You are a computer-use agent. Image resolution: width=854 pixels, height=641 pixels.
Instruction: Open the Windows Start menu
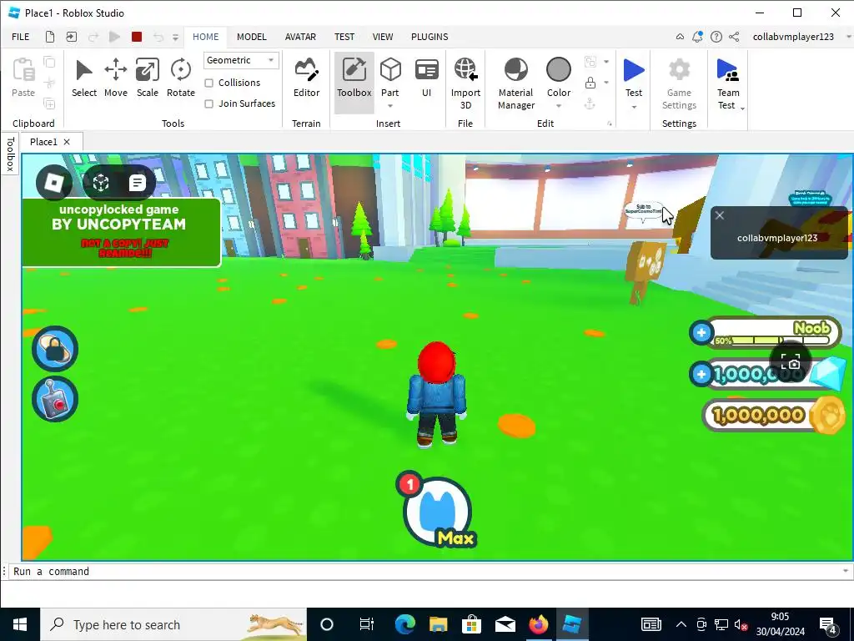pyautogui.click(x=20, y=624)
